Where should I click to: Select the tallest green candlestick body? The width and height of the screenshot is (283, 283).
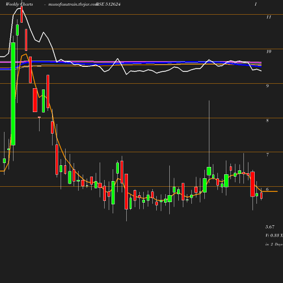(x=13, y=94)
